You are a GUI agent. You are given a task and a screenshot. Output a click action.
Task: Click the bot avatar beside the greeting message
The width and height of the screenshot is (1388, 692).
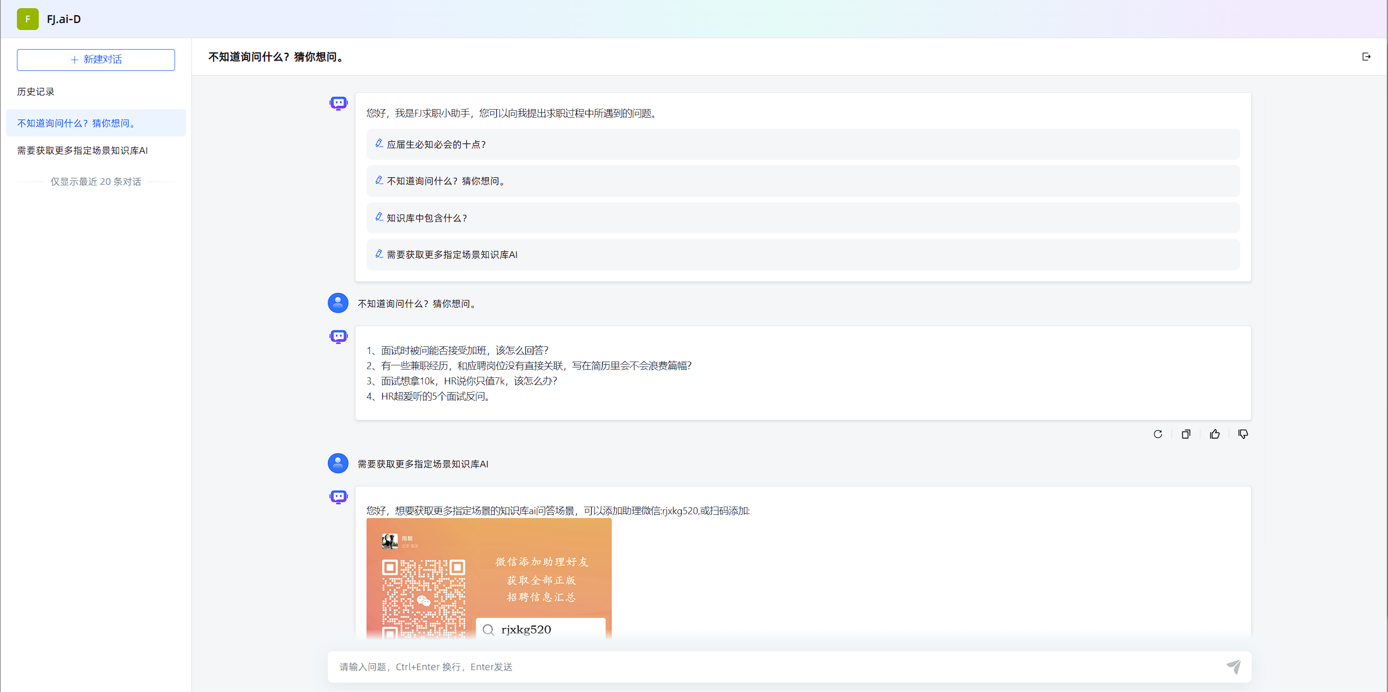point(339,103)
